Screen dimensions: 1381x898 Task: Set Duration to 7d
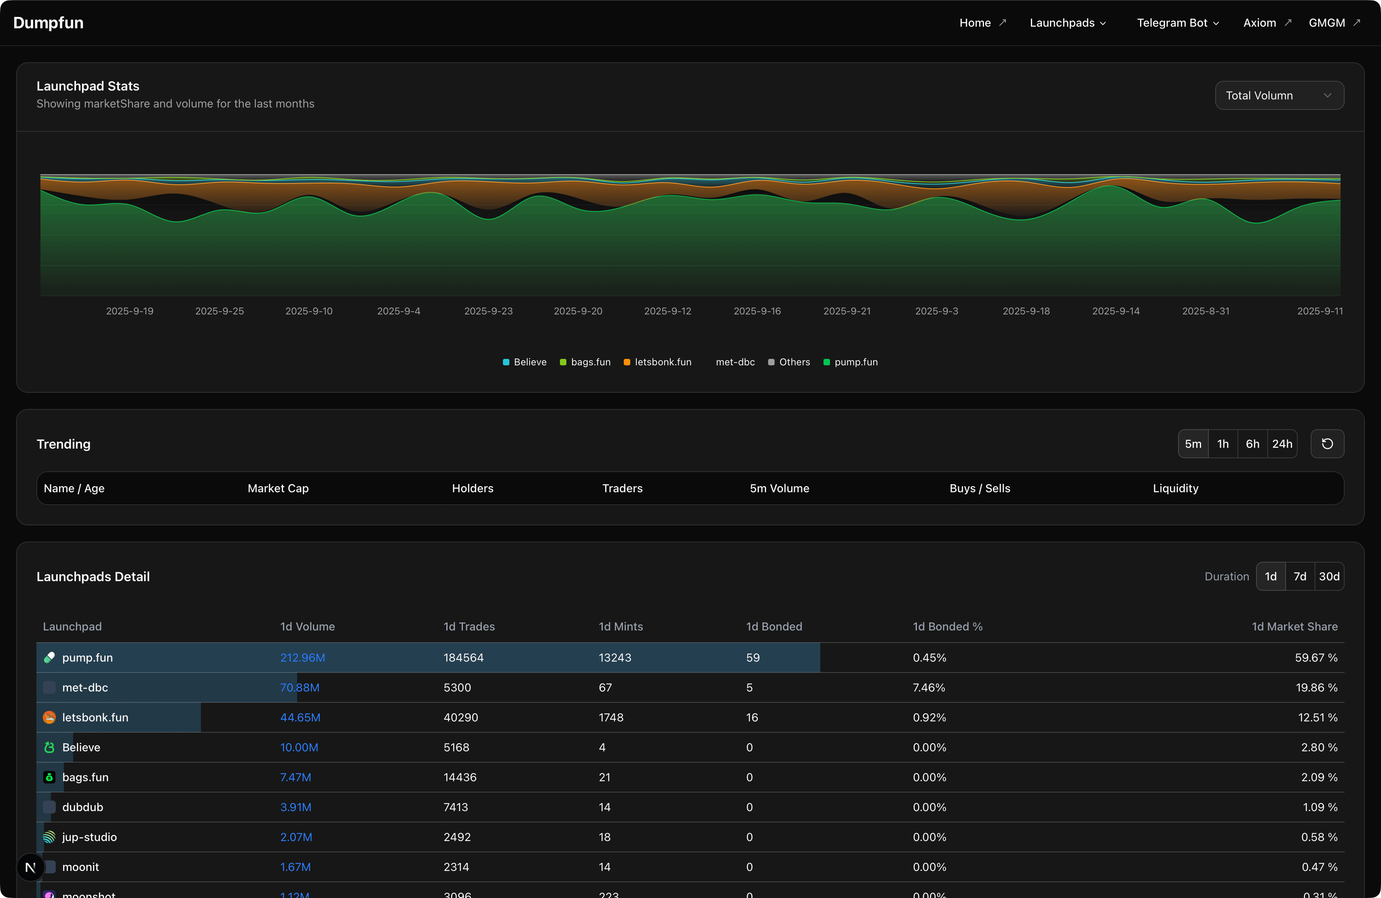[1300, 576]
